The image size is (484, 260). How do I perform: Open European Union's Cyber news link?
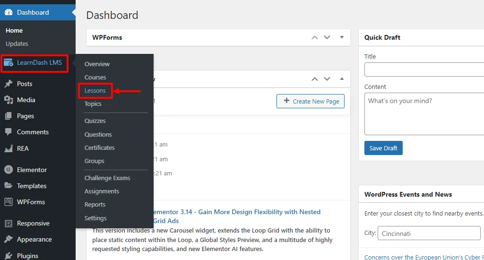(x=424, y=257)
